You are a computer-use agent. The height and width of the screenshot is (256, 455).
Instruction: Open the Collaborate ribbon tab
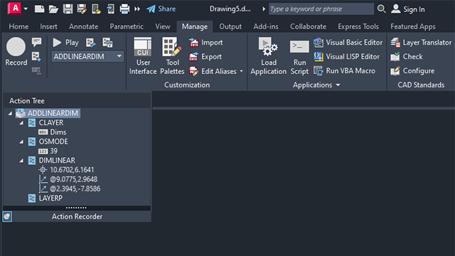(x=308, y=26)
